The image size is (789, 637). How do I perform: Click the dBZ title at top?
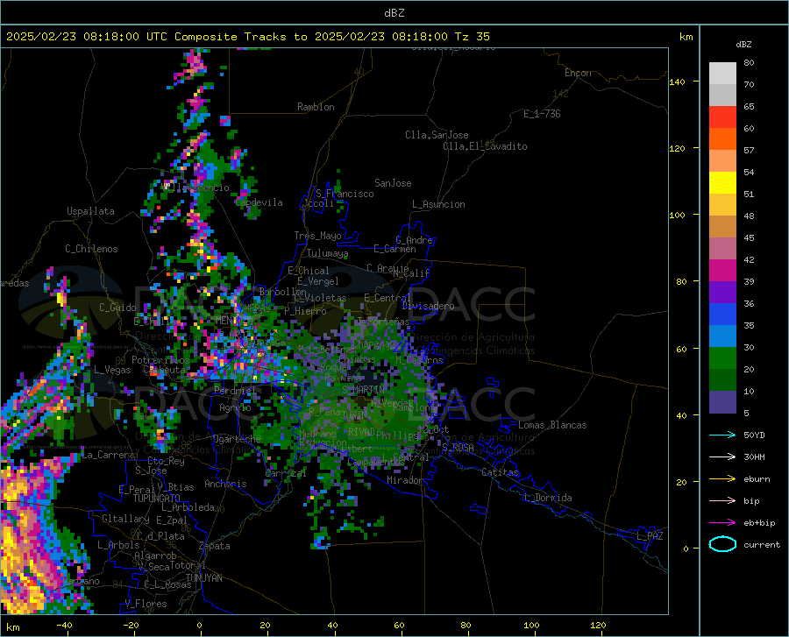pos(394,13)
